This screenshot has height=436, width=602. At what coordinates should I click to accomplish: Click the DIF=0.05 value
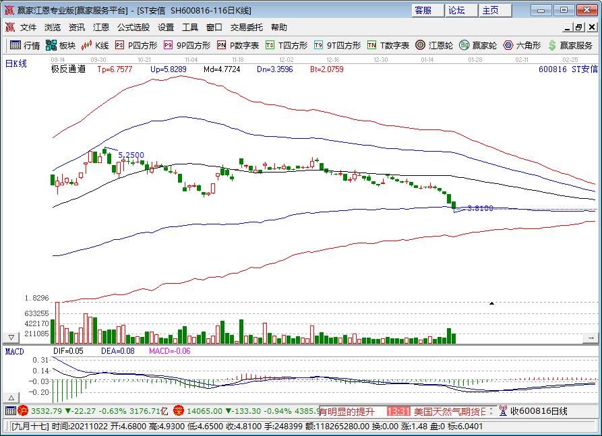pos(68,351)
